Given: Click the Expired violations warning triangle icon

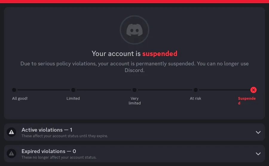Looking at the screenshot, I should [x=11, y=154].
